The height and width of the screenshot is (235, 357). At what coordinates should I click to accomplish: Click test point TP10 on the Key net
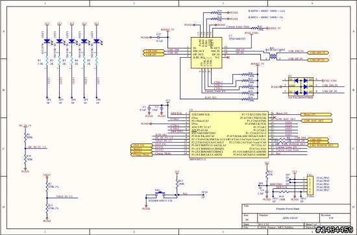point(204,195)
